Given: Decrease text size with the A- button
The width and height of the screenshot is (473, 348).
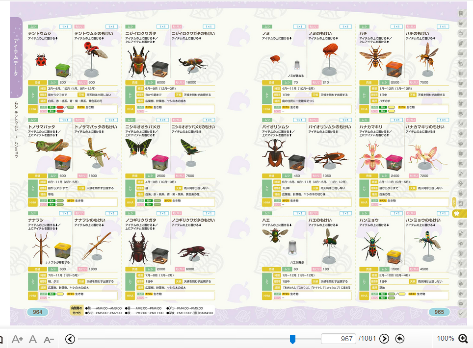Looking at the screenshot, I should 49,339.
